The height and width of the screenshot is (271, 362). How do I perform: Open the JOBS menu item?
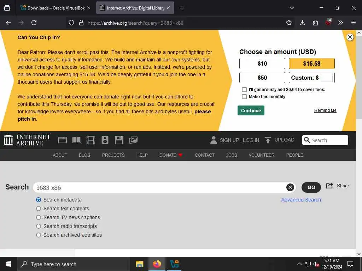click(232, 155)
